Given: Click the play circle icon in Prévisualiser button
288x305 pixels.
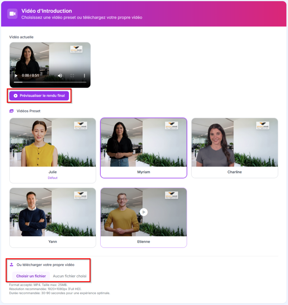Looking at the screenshot, I should click(15, 96).
